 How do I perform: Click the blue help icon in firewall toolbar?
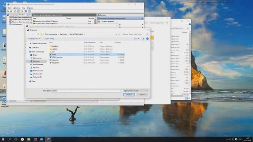coord(26,11)
